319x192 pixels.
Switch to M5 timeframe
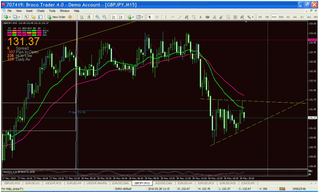point(267,17)
